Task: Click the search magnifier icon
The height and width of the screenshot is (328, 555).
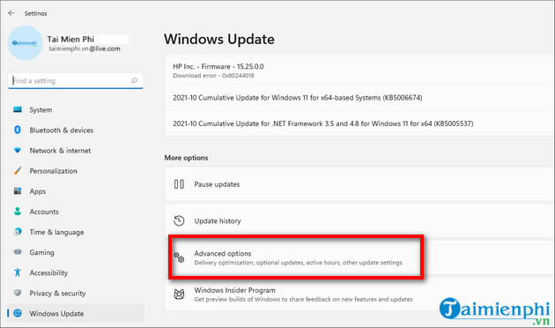Action: [134, 81]
